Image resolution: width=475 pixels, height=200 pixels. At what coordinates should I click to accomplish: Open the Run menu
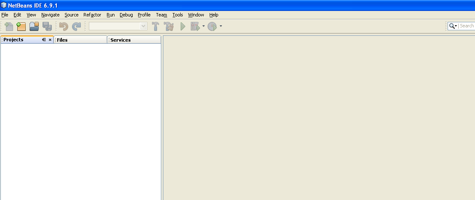pyautogui.click(x=111, y=15)
